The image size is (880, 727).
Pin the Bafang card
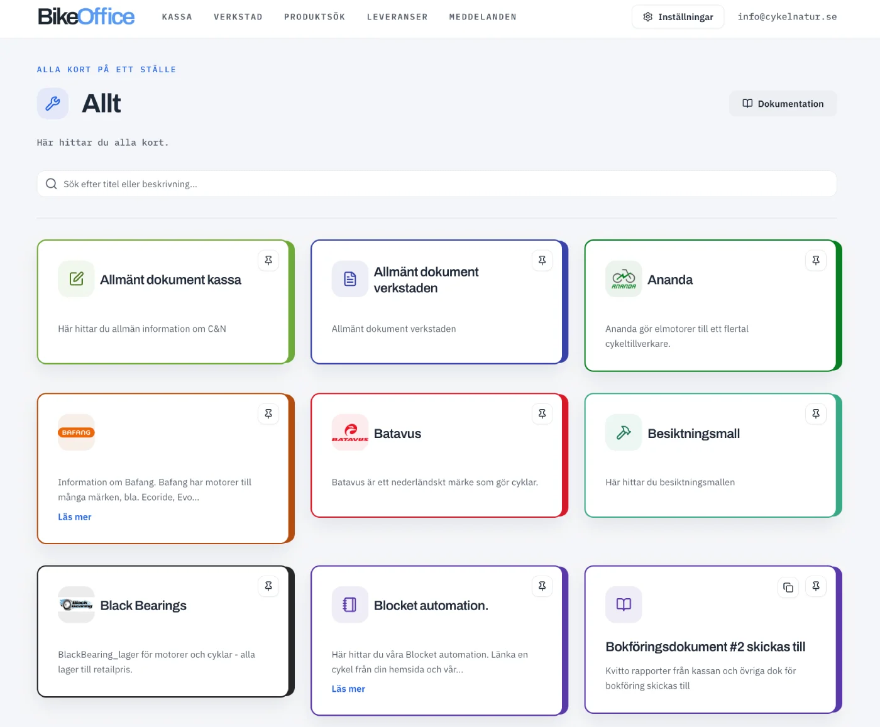click(x=268, y=413)
